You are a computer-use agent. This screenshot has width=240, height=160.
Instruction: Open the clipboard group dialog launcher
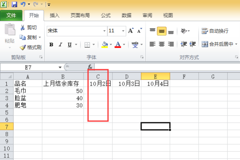point(41,57)
